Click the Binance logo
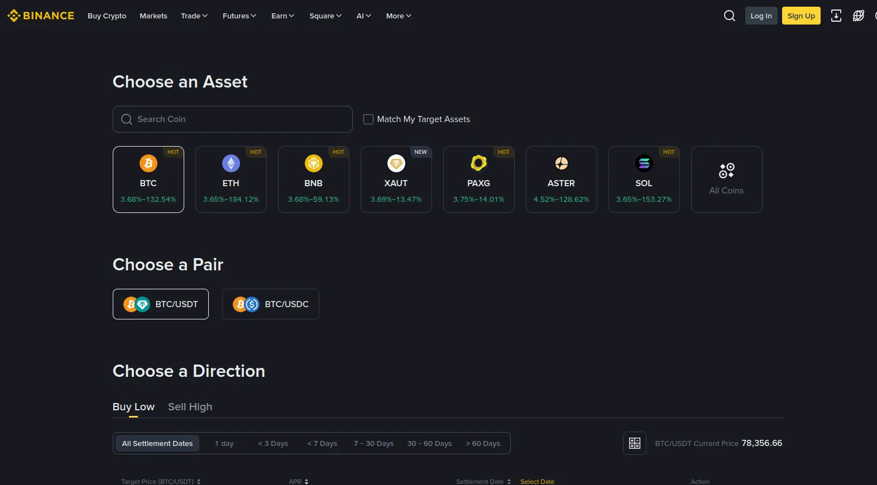Viewport: 877px width, 485px height. pyautogui.click(x=41, y=16)
